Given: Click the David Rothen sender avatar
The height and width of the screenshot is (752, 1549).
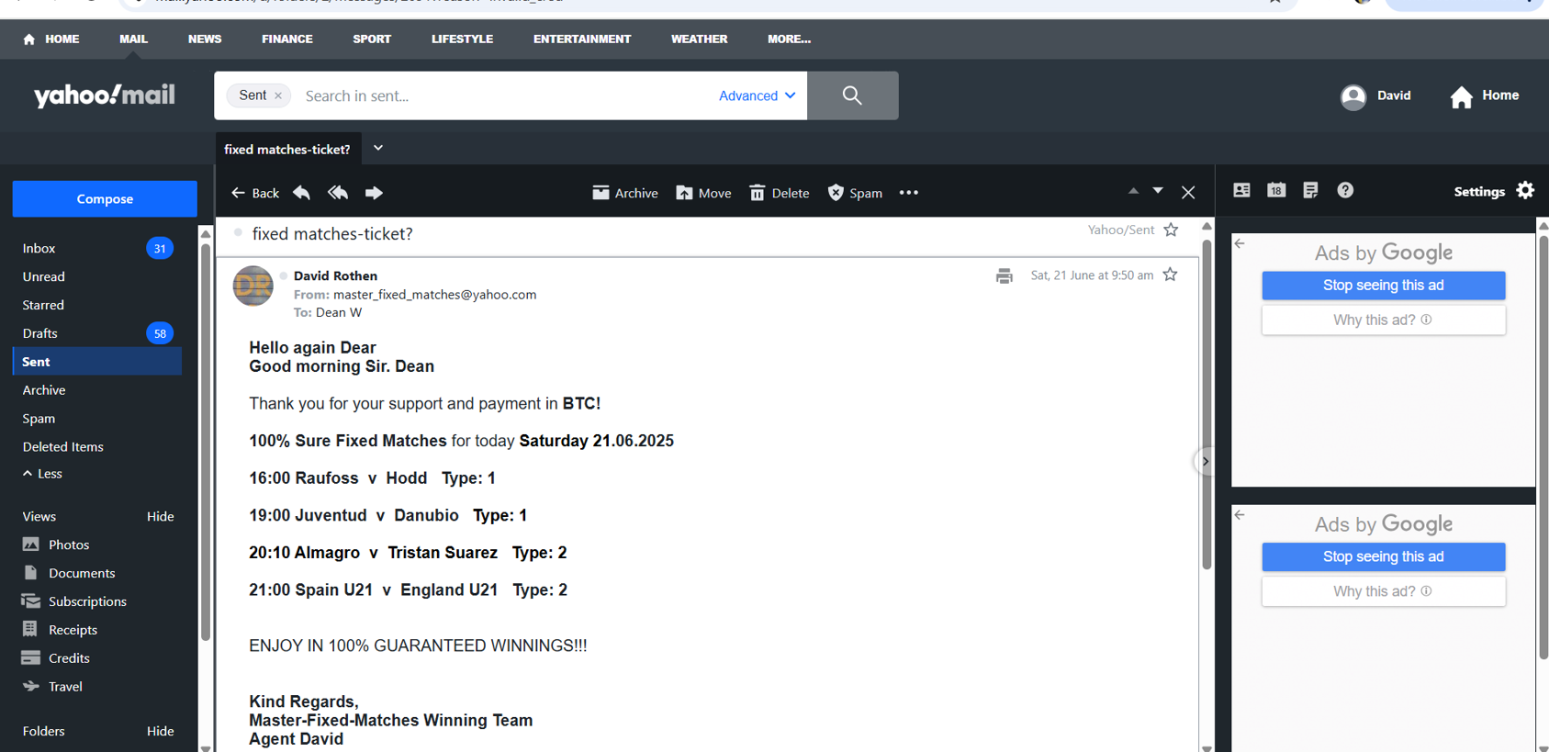Looking at the screenshot, I should (x=253, y=286).
